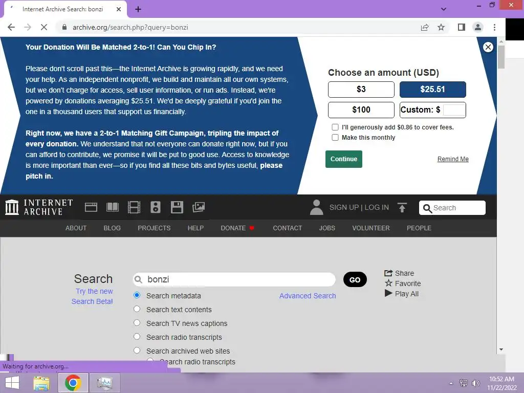Open a new browser tab
The height and width of the screenshot is (393, 524).
coord(138,9)
